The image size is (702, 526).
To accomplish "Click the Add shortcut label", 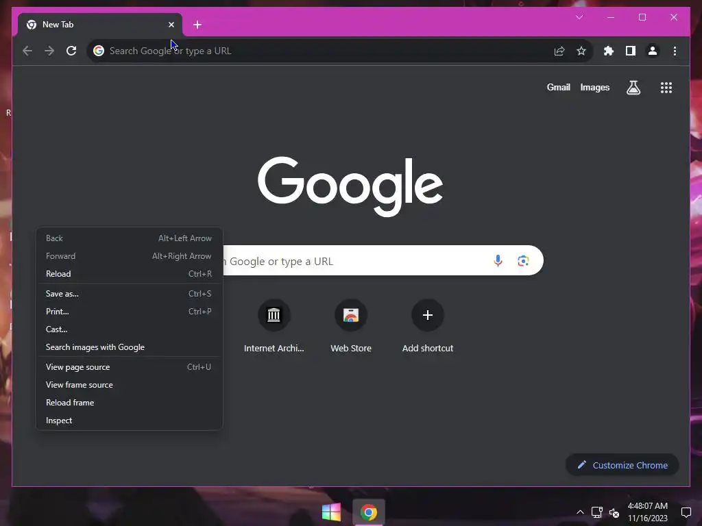I will click(428, 349).
